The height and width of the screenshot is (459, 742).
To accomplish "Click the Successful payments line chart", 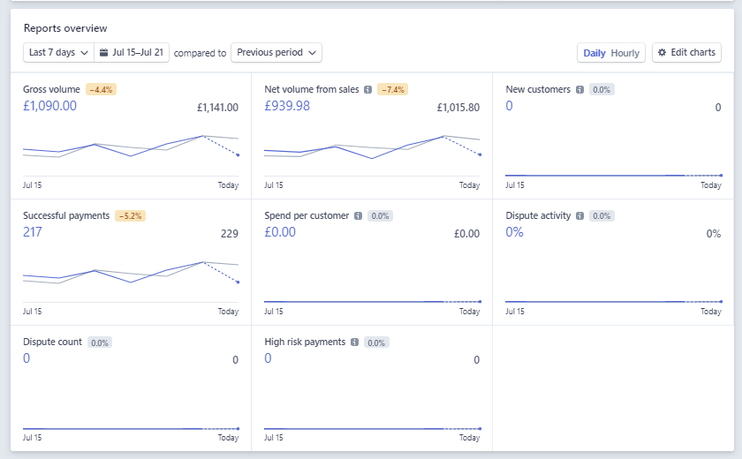I will point(131,274).
